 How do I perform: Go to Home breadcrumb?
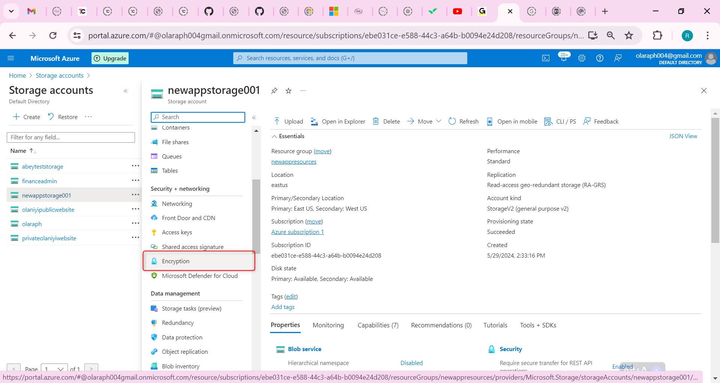(17, 75)
